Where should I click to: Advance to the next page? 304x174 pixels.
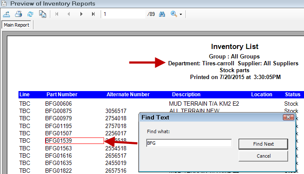point(81,14)
